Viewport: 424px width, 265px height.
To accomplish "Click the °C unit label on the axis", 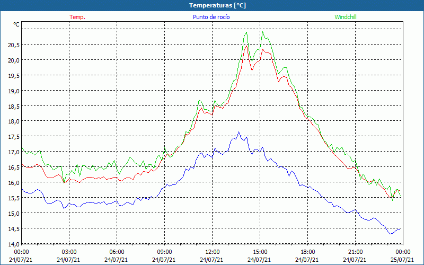I will tap(16, 24).
